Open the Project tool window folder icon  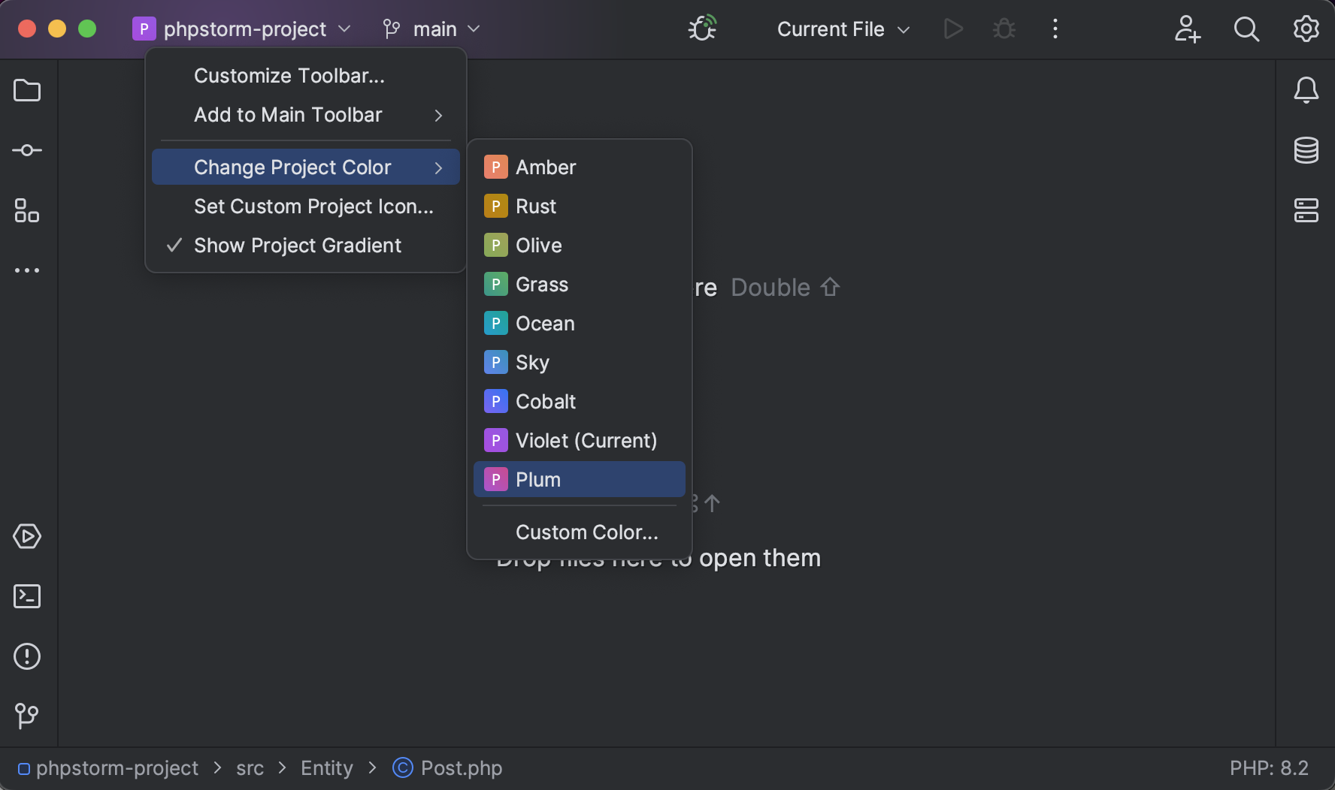click(x=27, y=90)
